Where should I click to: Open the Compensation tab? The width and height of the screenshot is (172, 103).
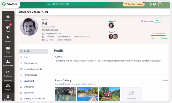pyautogui.click(x=31, y=63)
